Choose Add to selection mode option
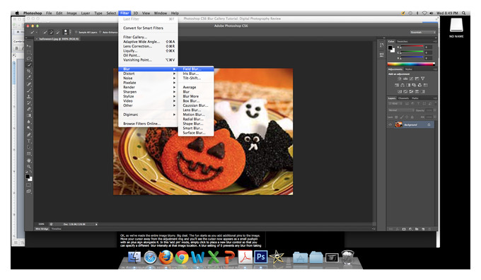The width and height of the screenshot is (481, 280). click(x=51, y=32)
